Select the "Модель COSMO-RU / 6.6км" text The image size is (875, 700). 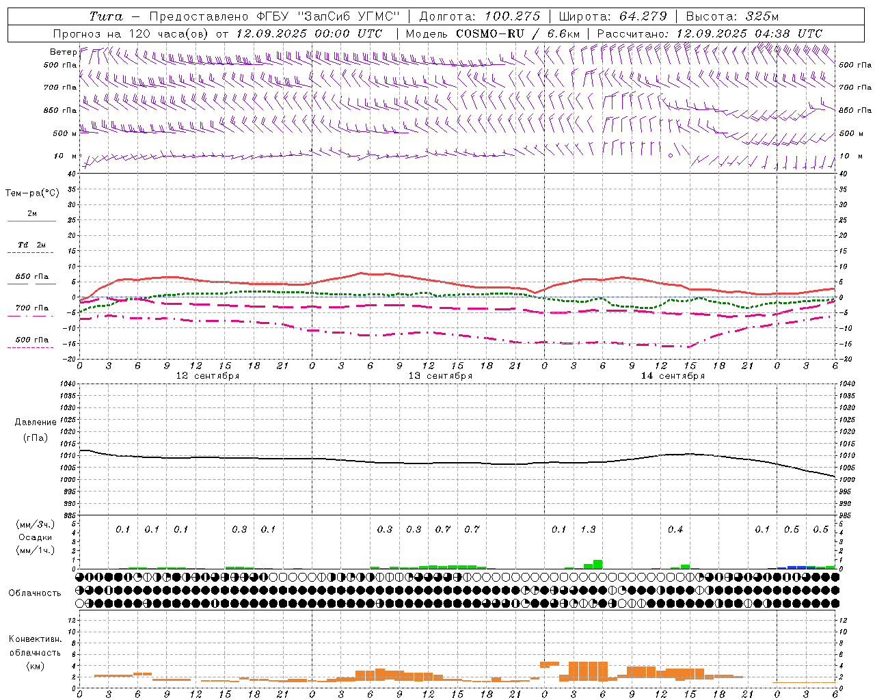[493, 33]
